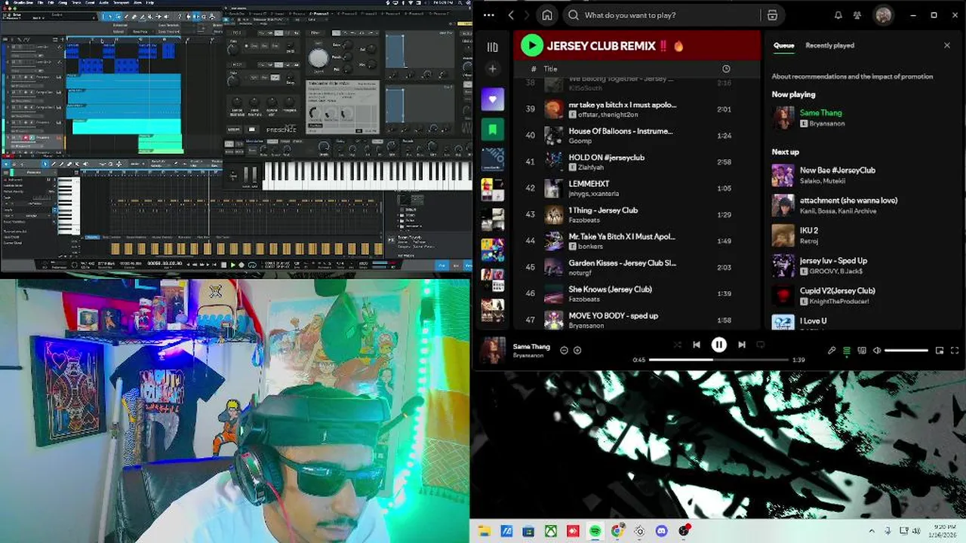Open Liked Songs in Spotify sidebar
Screen dimensions: 966x543
(x=493, y=99)
